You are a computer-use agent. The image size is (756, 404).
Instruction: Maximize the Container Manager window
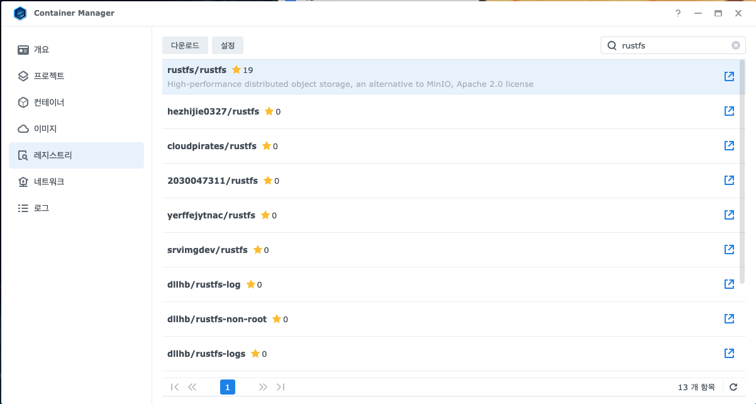(718, 13)
